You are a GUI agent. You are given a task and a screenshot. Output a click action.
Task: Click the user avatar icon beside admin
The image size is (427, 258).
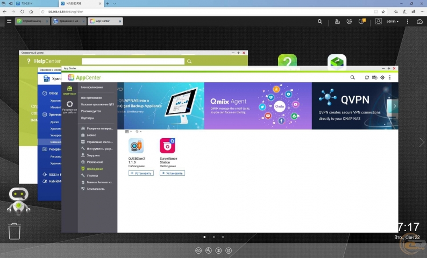pyautogui.click(x=378, y=21)
